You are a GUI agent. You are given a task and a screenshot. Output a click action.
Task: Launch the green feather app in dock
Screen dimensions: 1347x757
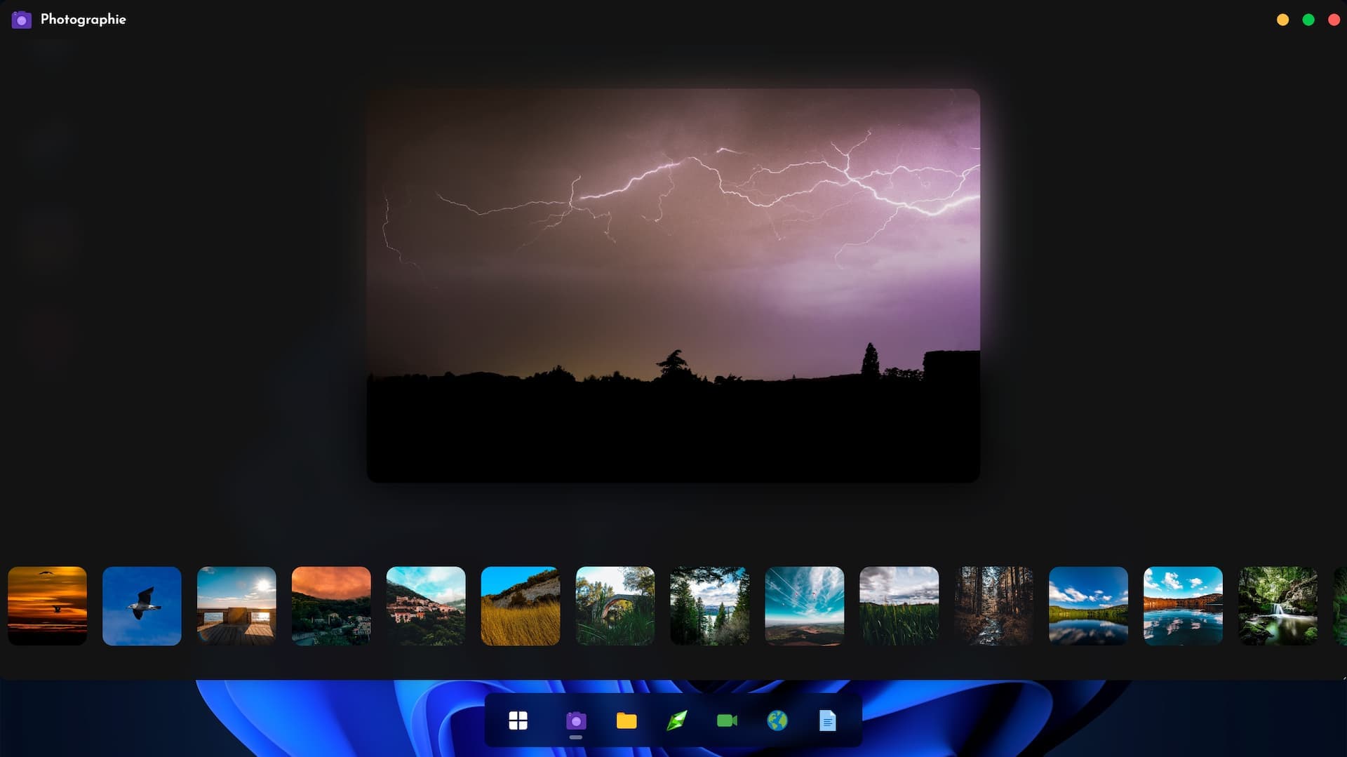coord(677,721)
